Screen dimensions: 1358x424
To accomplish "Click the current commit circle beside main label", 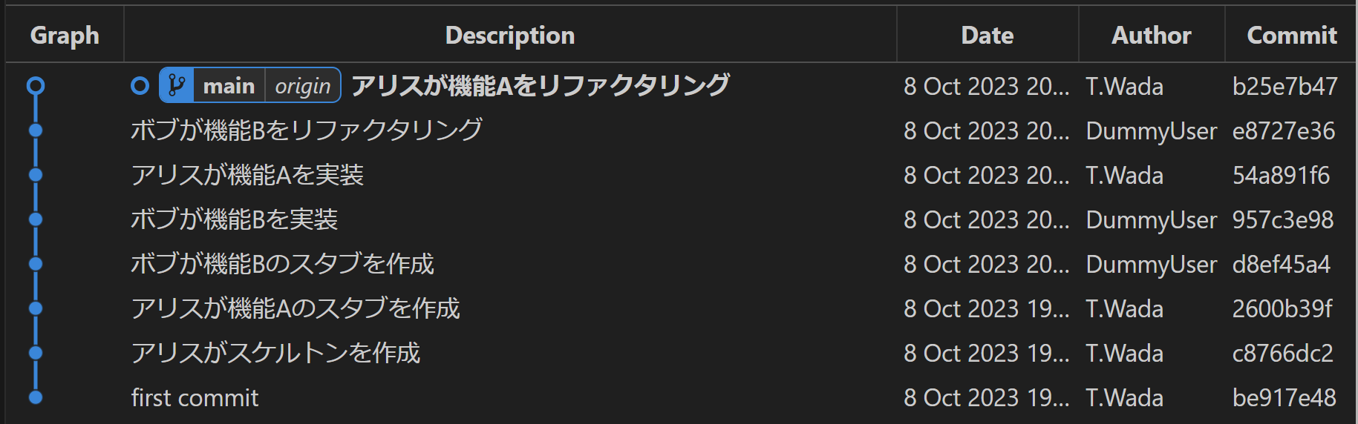I will coord(140,86).
